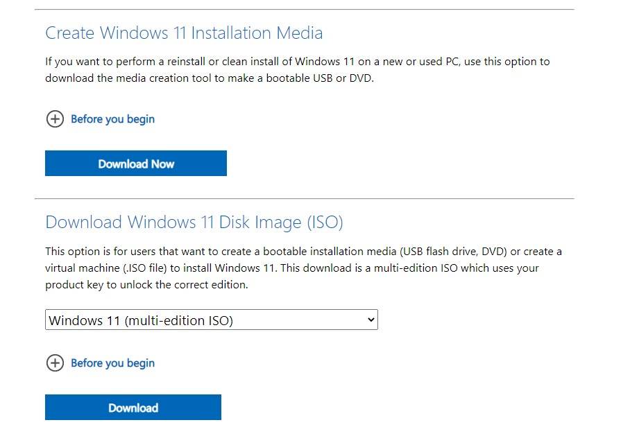Screen dimensions: 630x427
Task: Expand 'Before you begin' above the Download button
Action: [x=112, y=363]
